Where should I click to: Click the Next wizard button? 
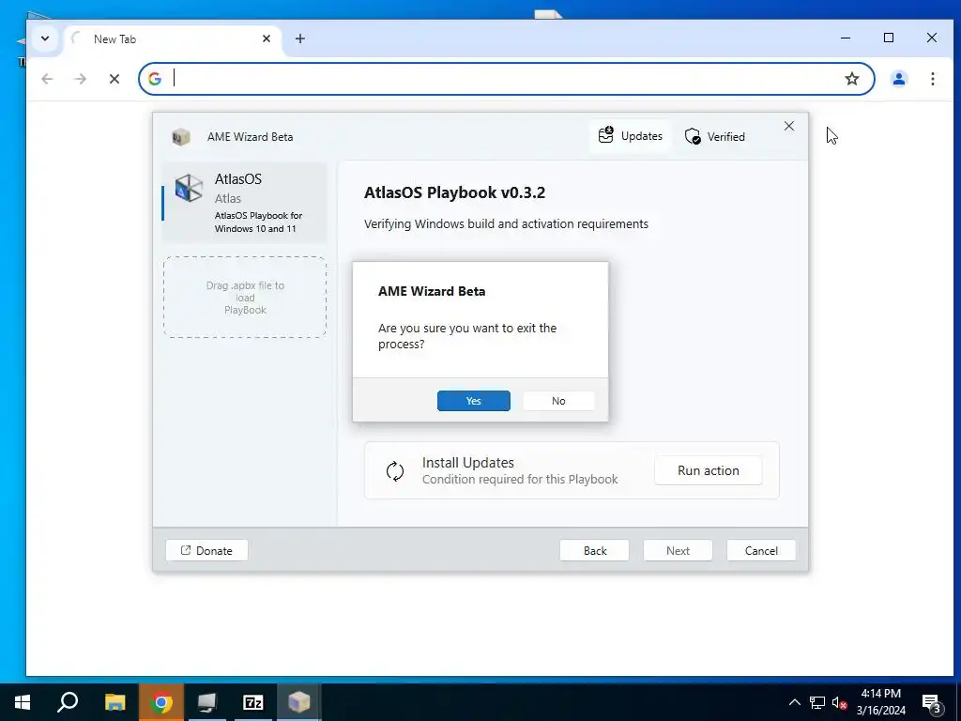pos(678,550)
